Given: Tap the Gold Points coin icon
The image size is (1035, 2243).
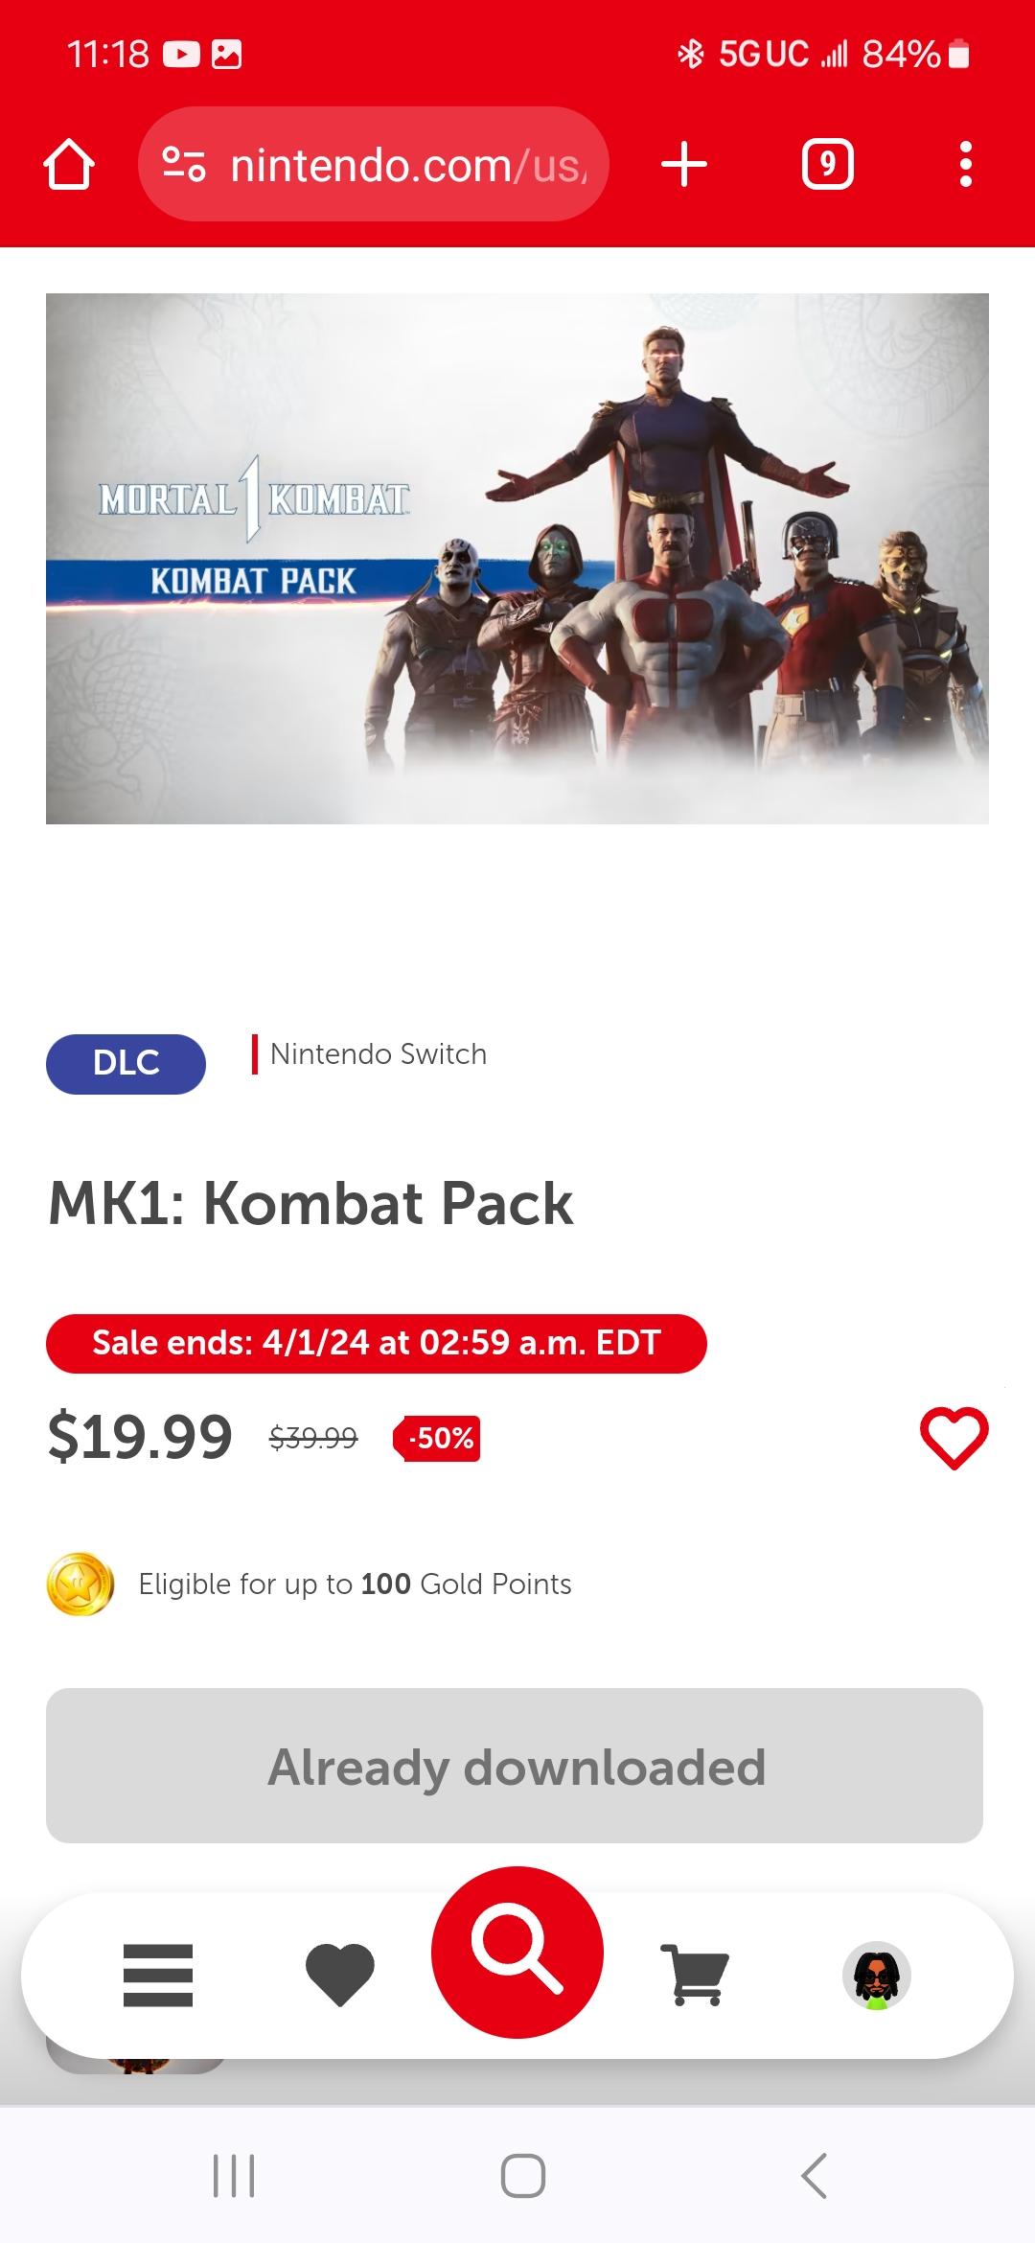Looking at the screenshot, I should (80, 1584).
